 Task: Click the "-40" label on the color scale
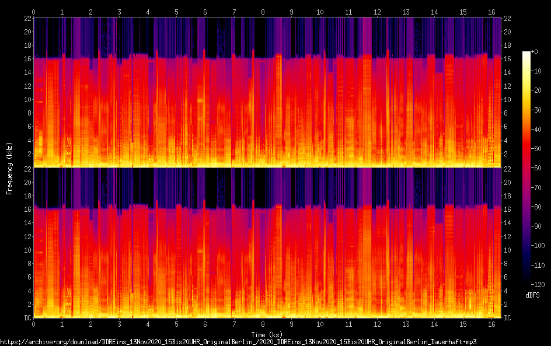[536, 130]
